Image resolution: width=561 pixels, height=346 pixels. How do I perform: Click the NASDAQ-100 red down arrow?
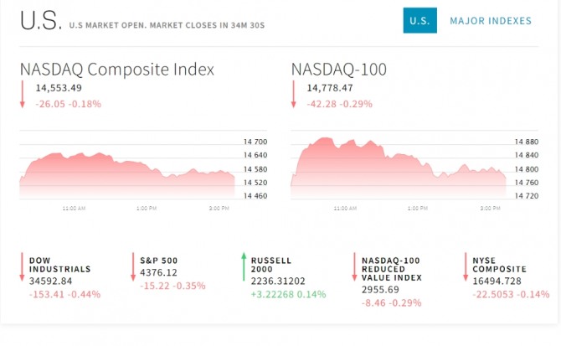pyautogui.click(x=294, y=95)
